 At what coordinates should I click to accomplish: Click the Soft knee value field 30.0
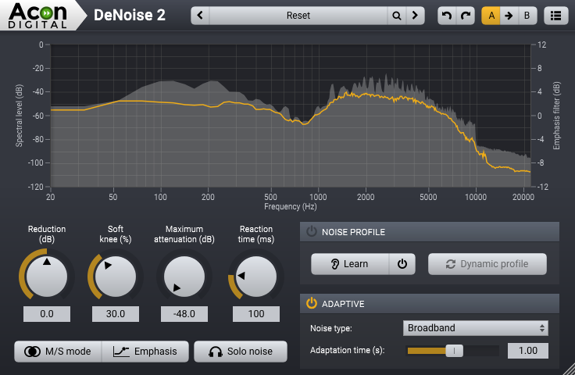tap(116, 314)
